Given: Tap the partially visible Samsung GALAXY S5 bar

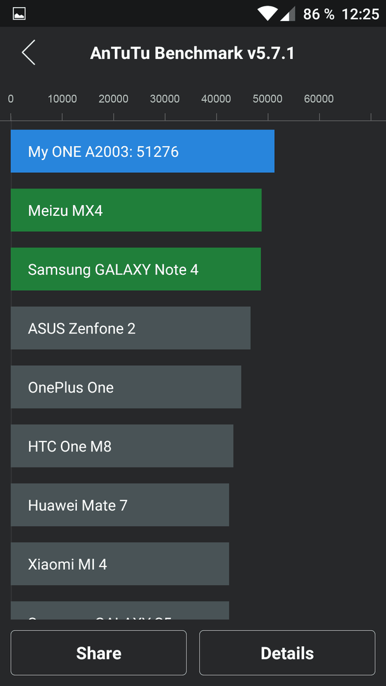Looking at the screenshot, I should [120, 610].
